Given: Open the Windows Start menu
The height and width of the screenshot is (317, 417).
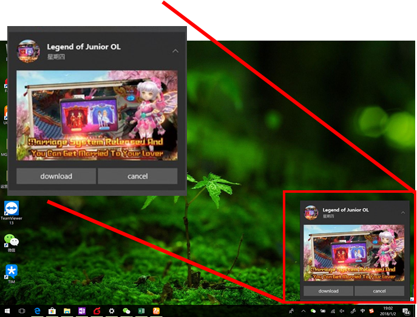Looking at the screenshot, I should 7,311.
